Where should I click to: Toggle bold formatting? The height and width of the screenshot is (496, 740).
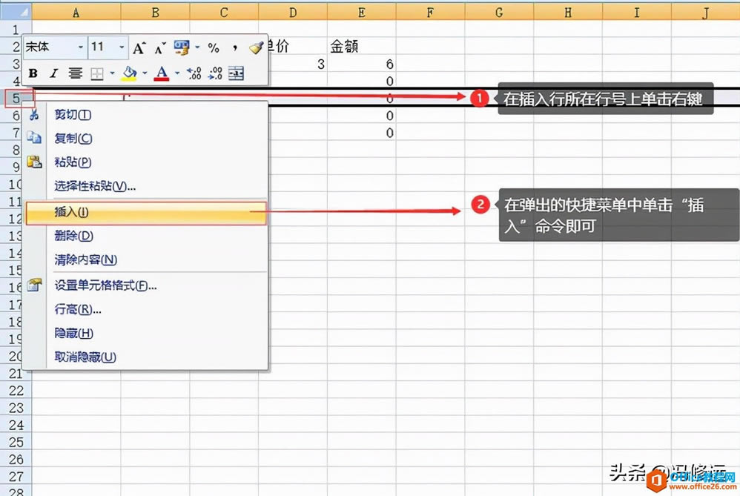(x=33, y=73)
